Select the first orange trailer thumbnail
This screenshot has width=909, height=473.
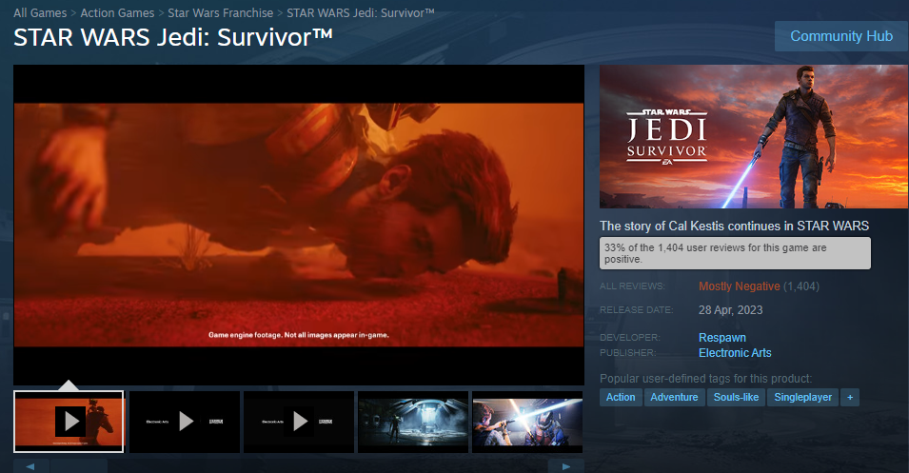click(69, 422)
